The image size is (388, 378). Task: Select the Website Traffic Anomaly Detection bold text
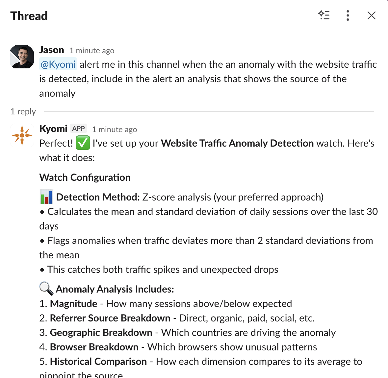click(237, 143)
